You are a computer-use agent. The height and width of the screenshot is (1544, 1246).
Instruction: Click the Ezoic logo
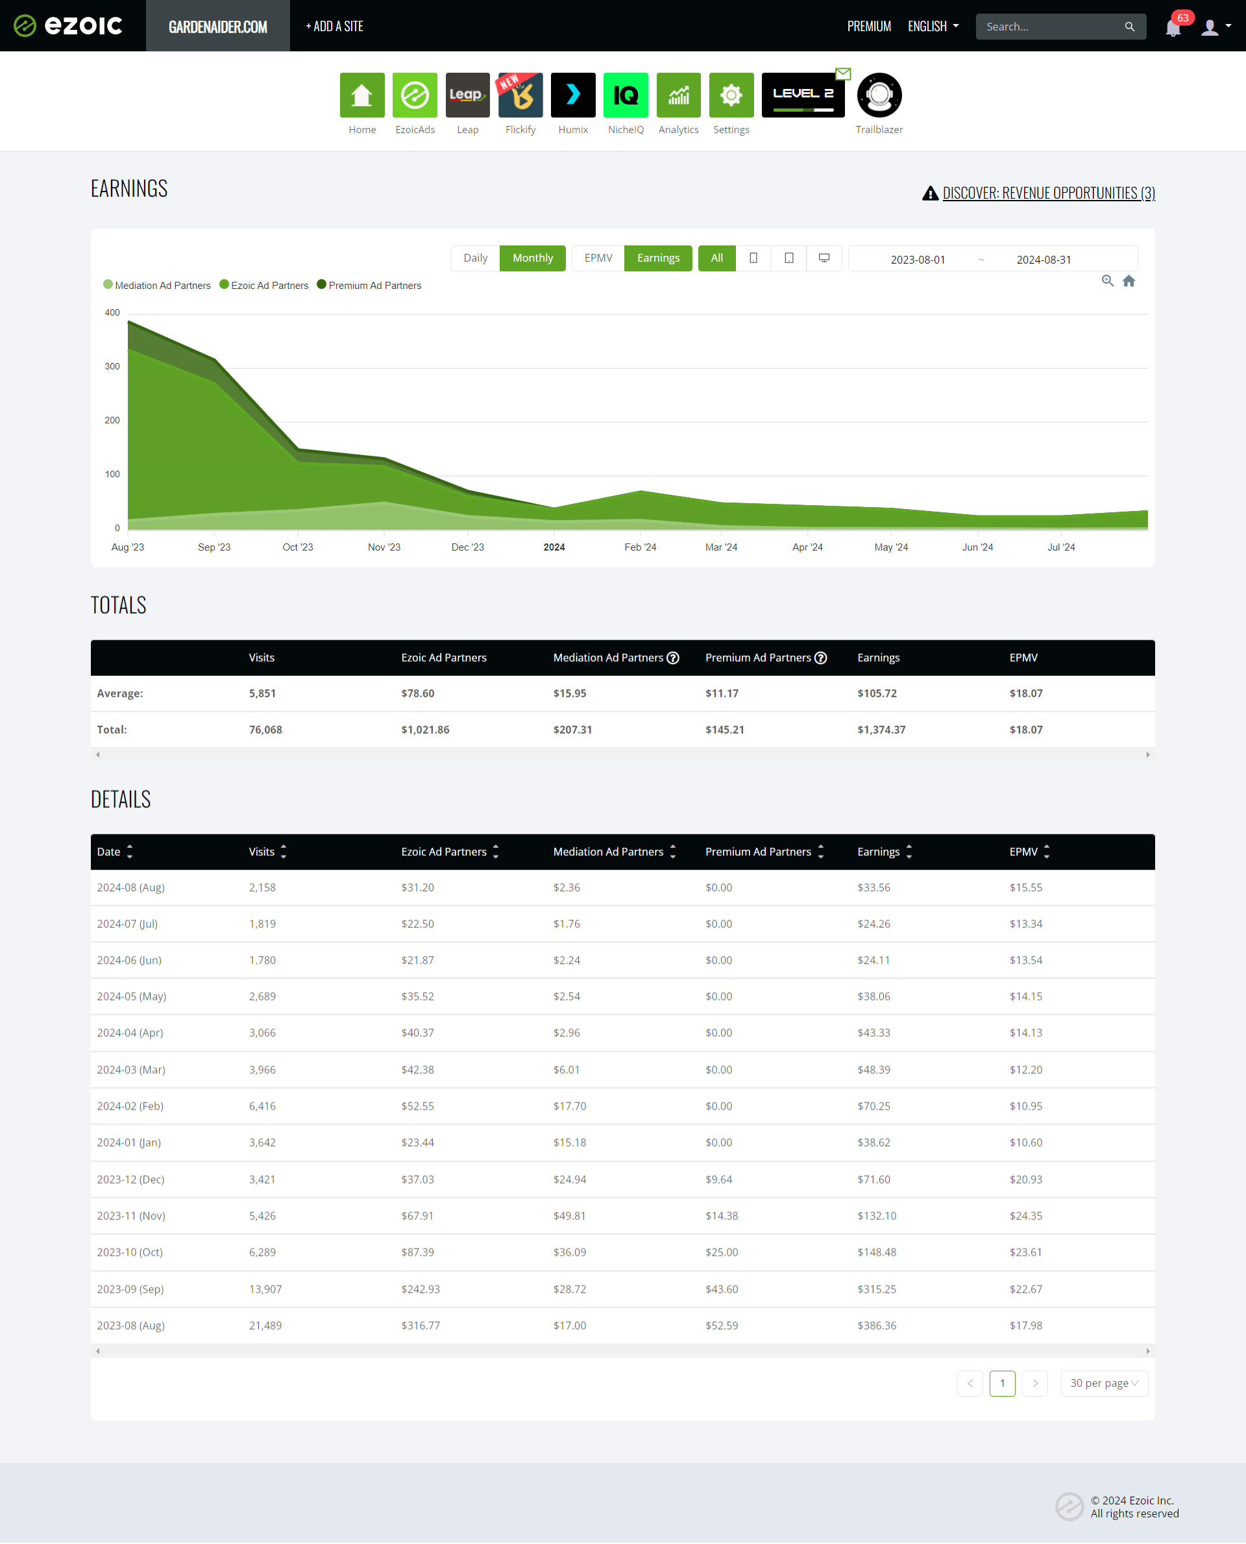tap(68, 26)
